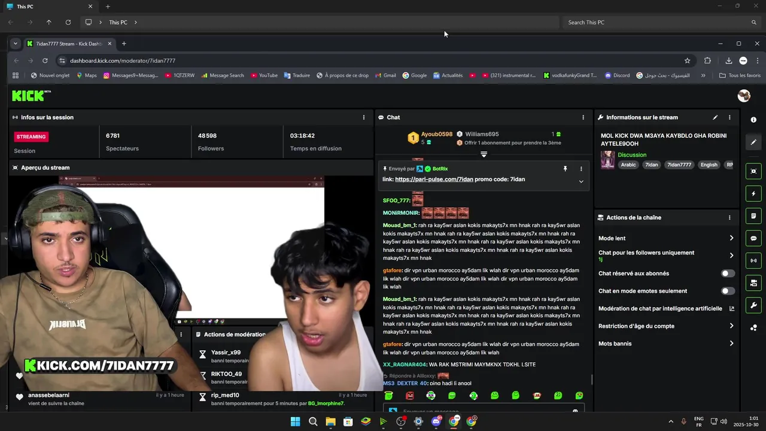Click the taskbar Search icon
Viewport: 766px width, 431px height.
(x=313, y=421)
